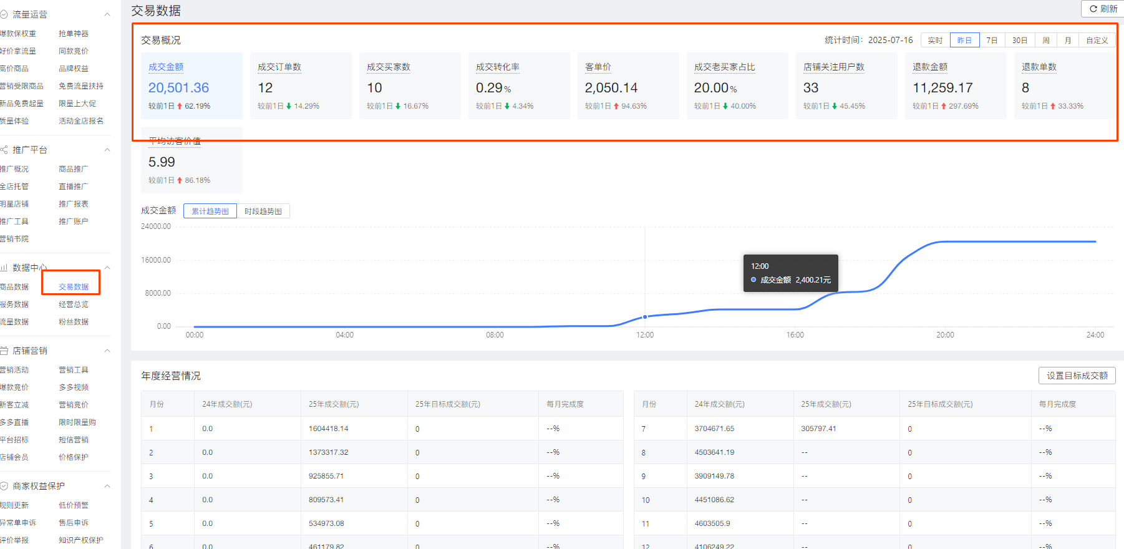Click the refresh icon in 刷新 button
Viewport: 1124px width, 549px height.
click(1093, 9)
